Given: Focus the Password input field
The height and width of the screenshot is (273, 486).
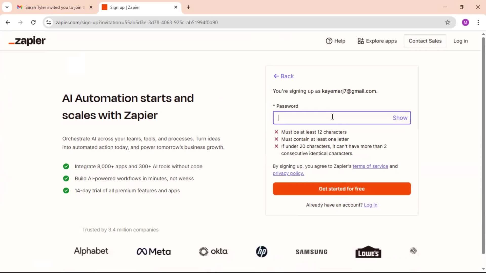Looking at the screenshot, I should (342, 118).
